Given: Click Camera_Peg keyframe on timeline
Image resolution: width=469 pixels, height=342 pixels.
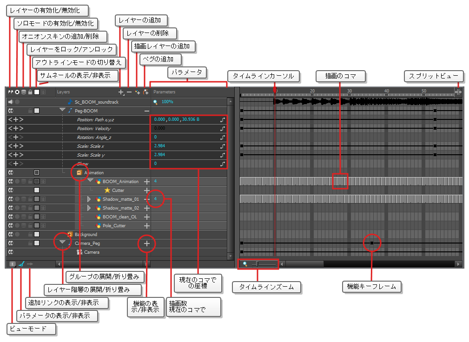Looking at the screenshot, I should [372, 243].
